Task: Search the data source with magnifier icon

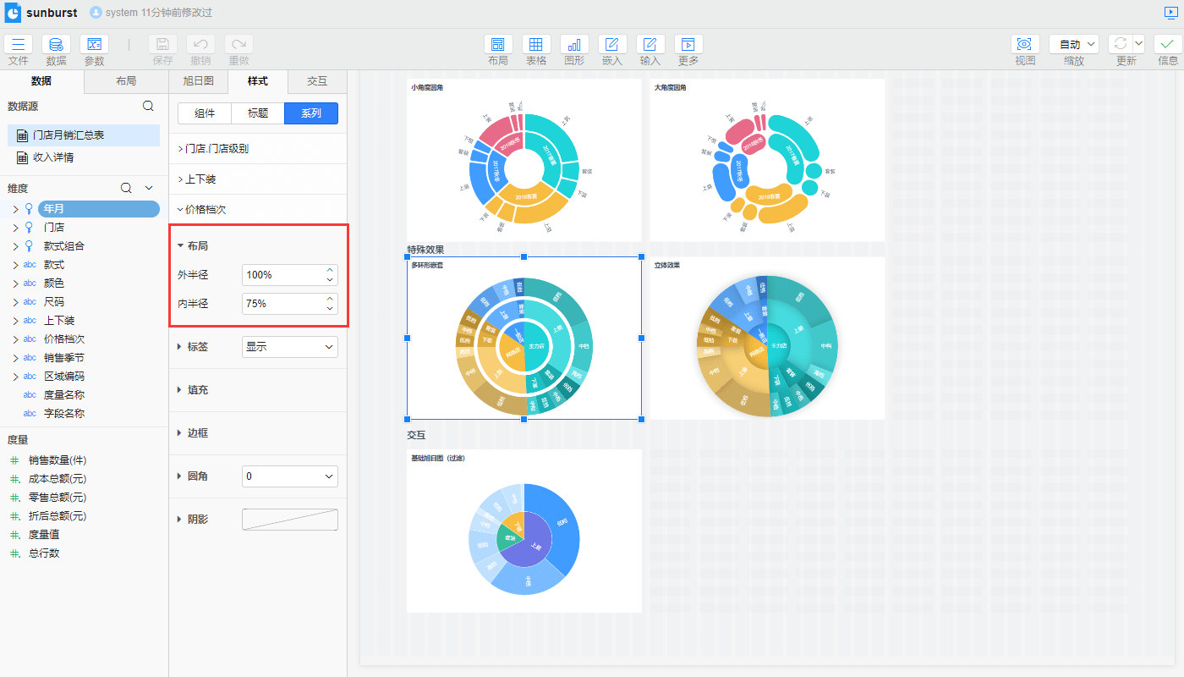Action: tap(148, 106)
